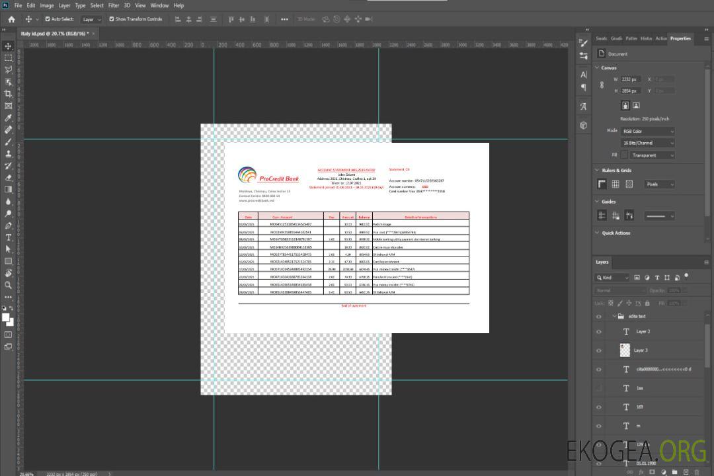Set canvas to portrait orientation button
Image resolution: width=714 pixels, height=476 pixels.
(625, 106)
